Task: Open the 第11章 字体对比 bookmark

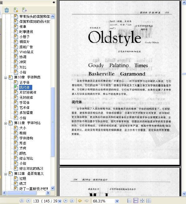Action: tap(27, 123)
